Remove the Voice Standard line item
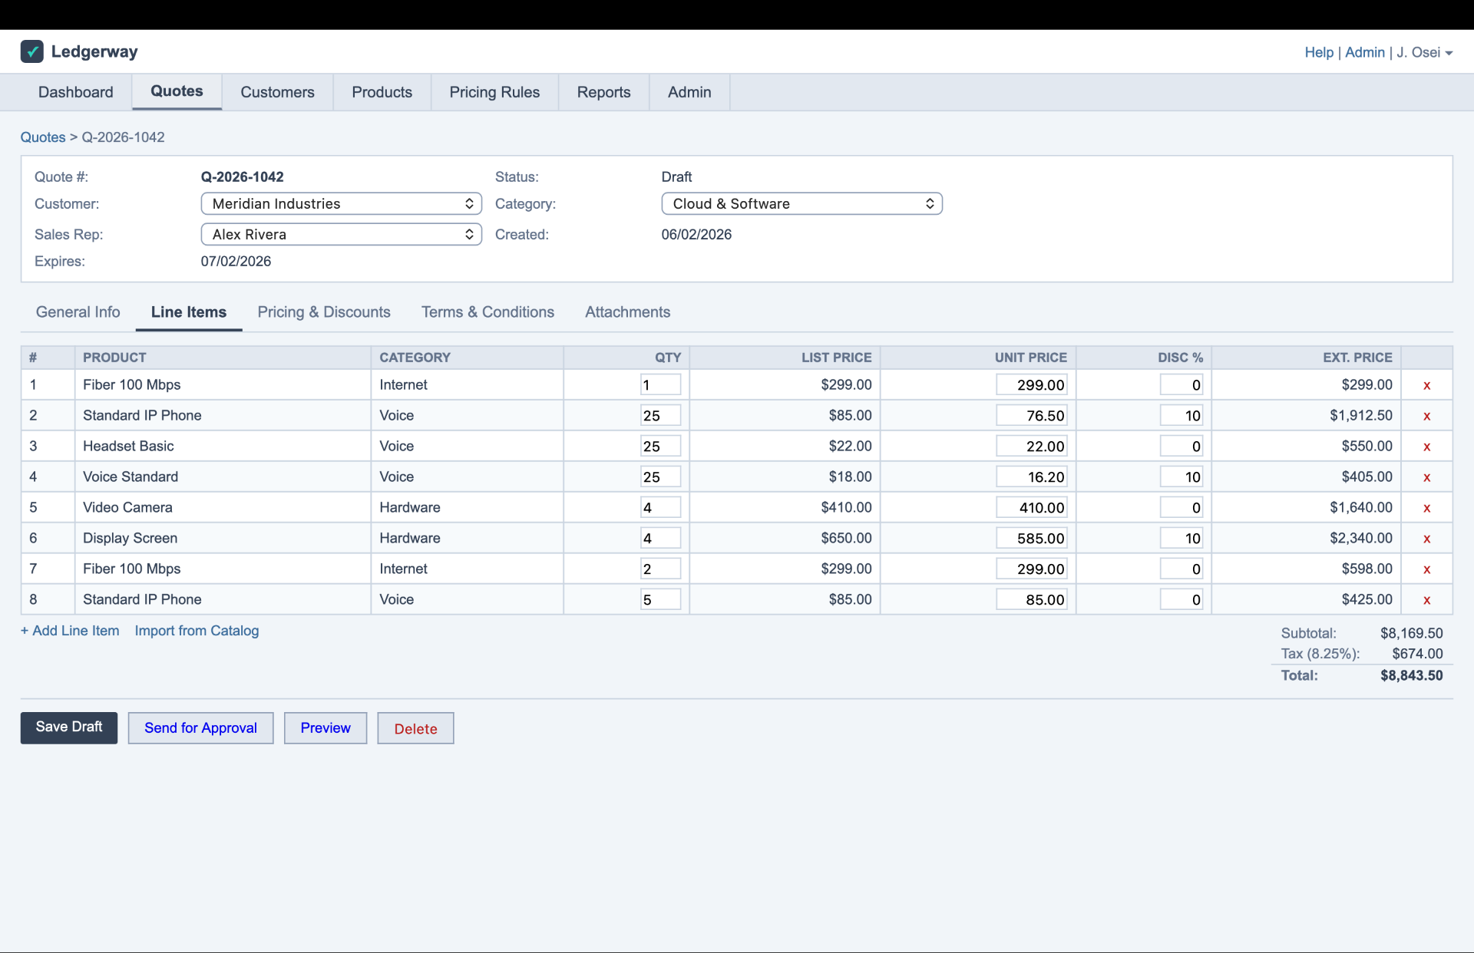Viewport: 1474px width, 953px height. click(1426, 477)
